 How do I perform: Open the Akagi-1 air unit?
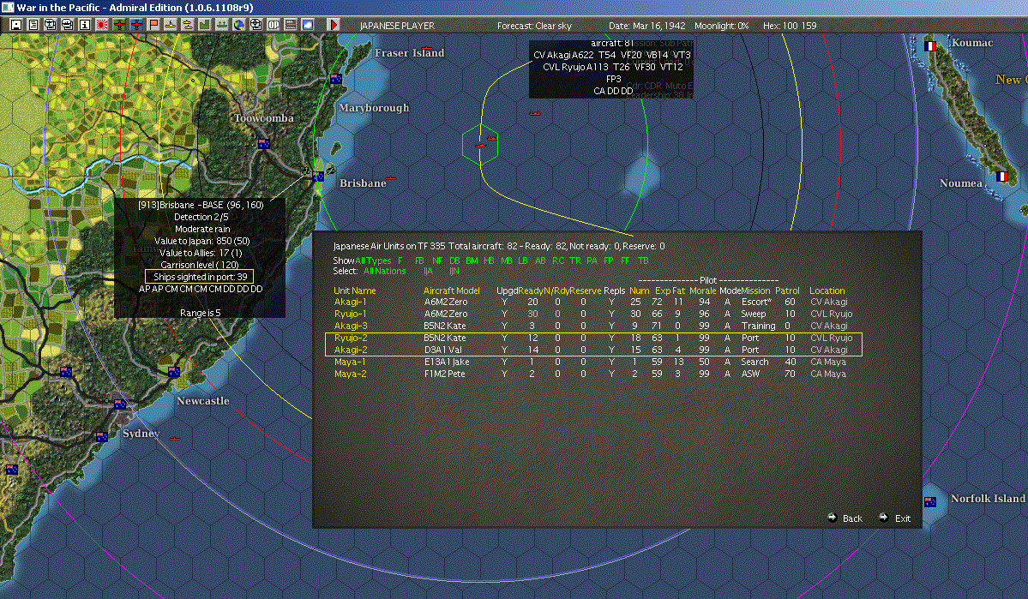350,302
